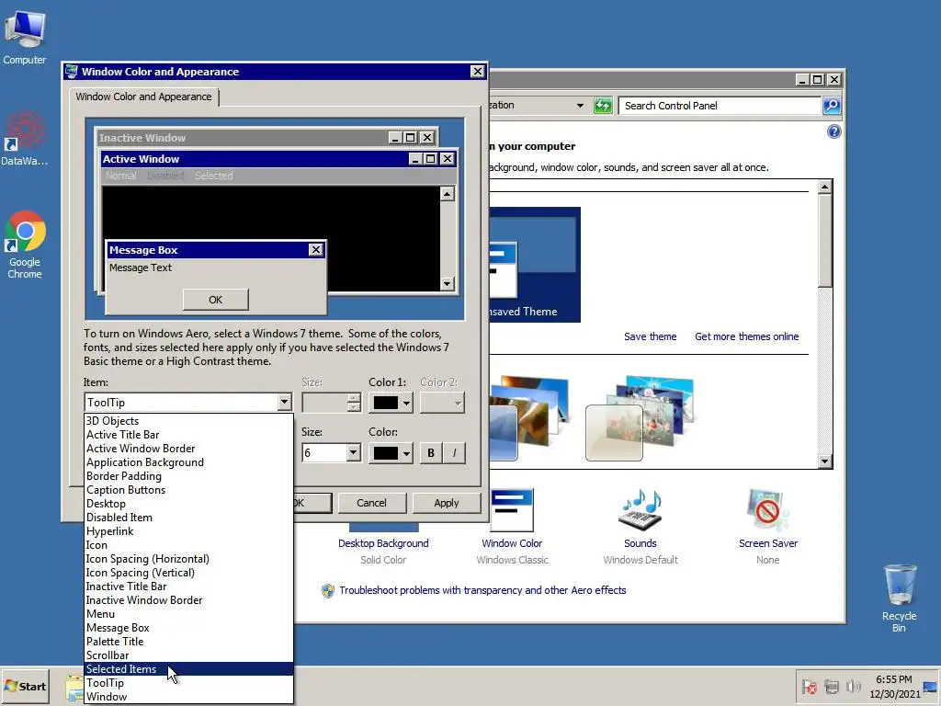Click the Save theme link
The width and height of the screenshot is (941, 706).
click(x=650, y=336)
